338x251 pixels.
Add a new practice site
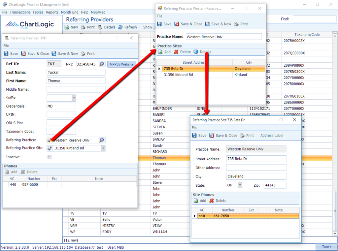164,52
